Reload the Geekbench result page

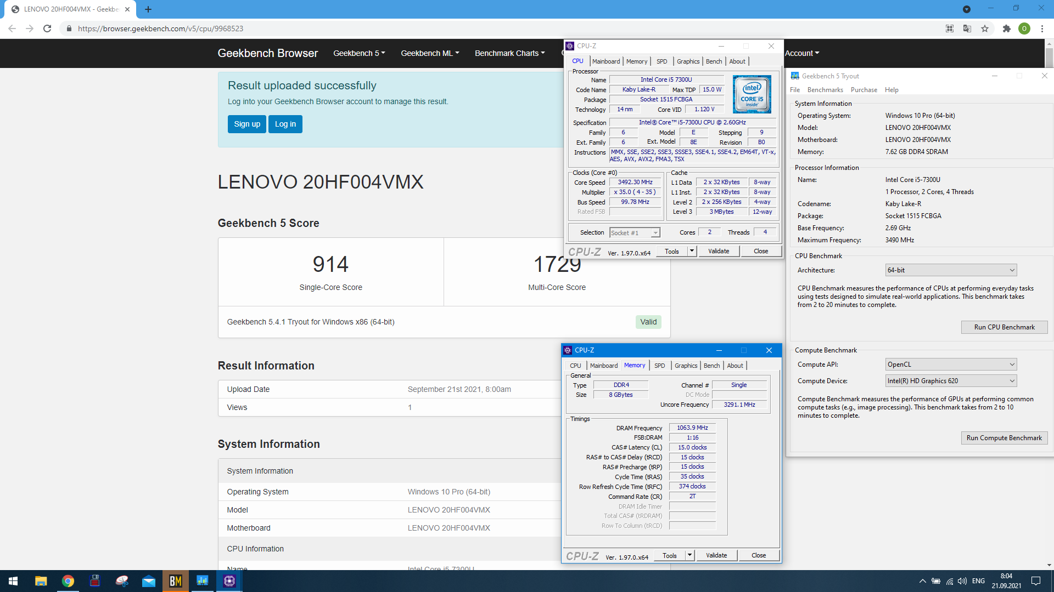[47, 29]
